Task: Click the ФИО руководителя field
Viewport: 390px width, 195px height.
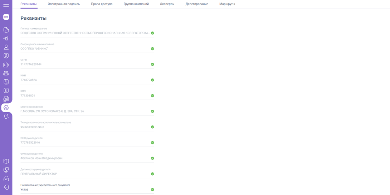Action: coord(84,158)
